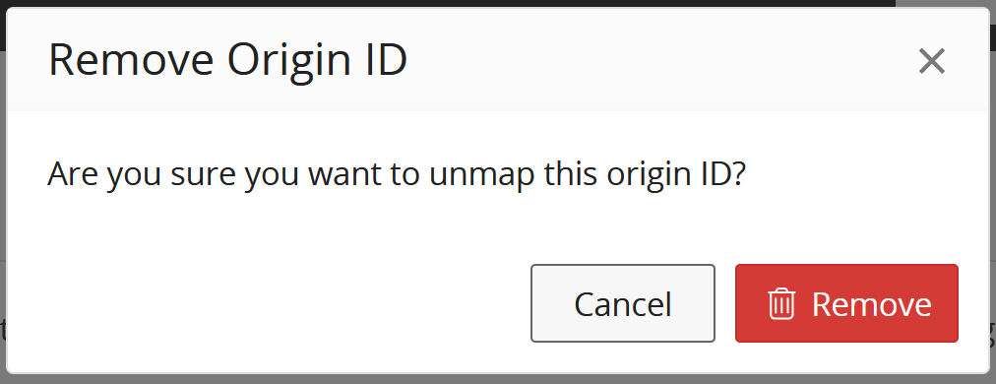Screen dimensions: 996x384
Task: Click the word "Origin" in the title
Action: tap(289, 60)
